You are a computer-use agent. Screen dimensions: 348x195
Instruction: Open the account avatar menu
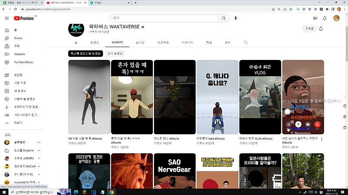336,18
